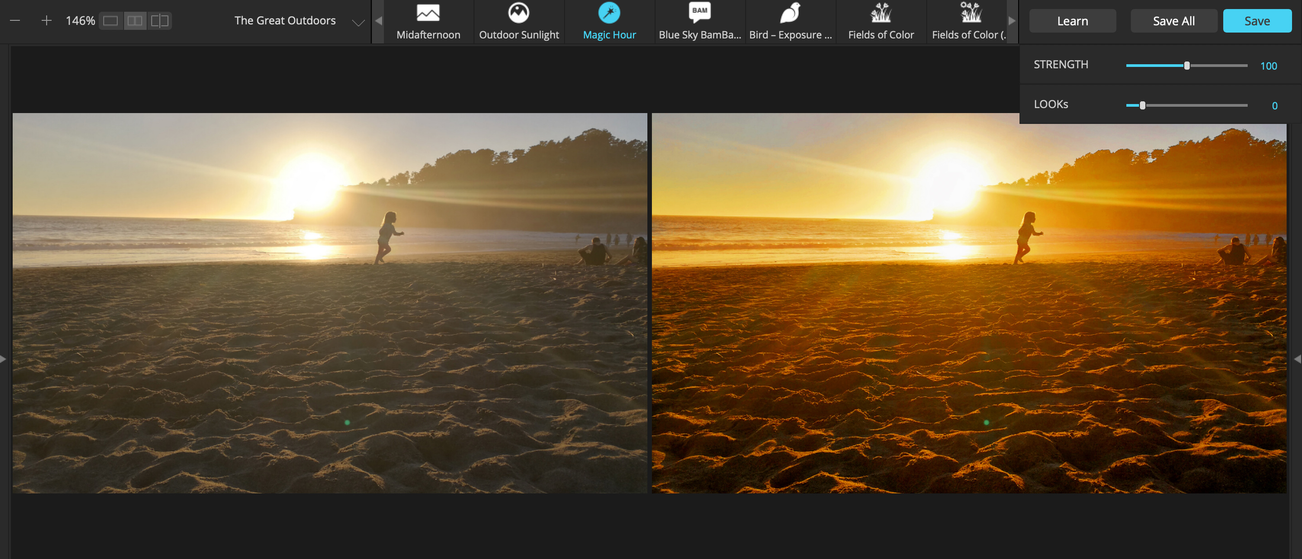Click the Learn button

click(x=1072, y=21)
